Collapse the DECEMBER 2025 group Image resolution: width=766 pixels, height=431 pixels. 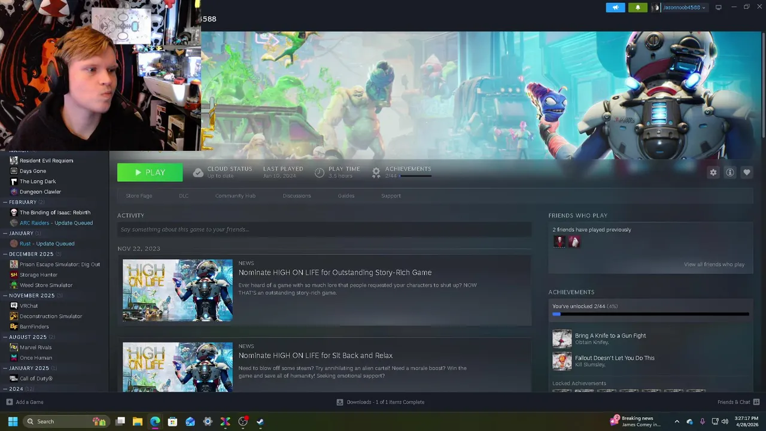[x=5, y=254]
